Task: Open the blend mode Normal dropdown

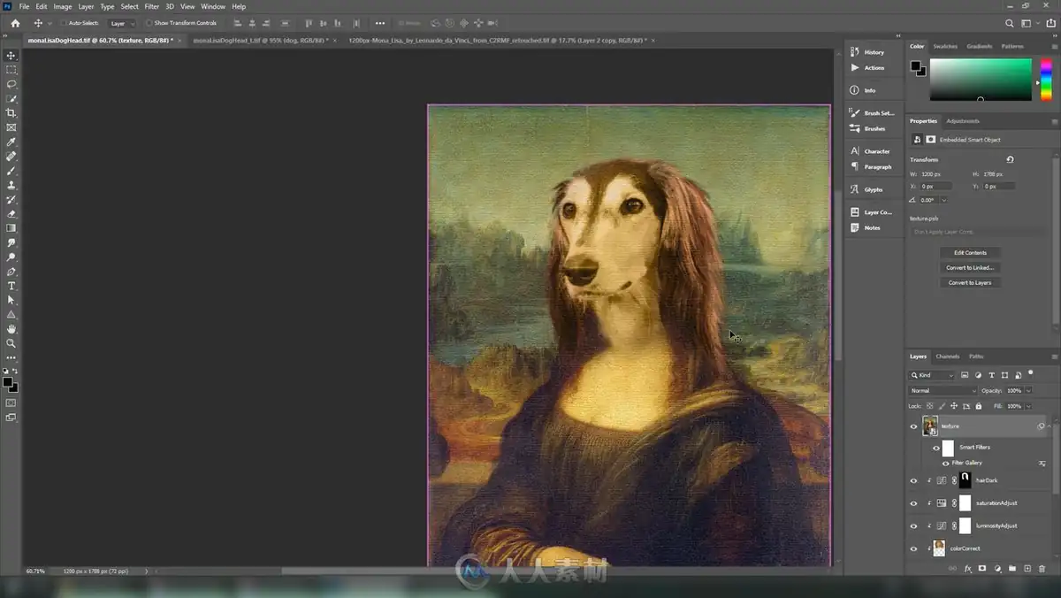Action: [943, 391]
